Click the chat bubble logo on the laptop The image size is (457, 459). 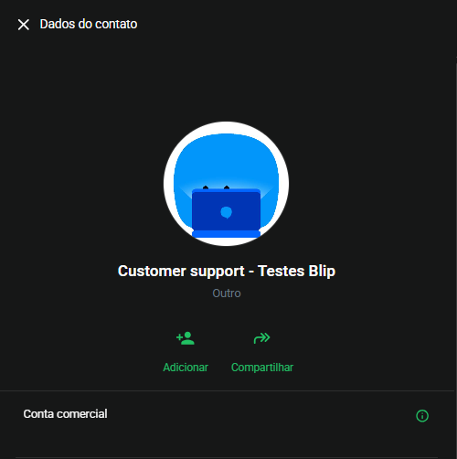click(x=226, y=212)
